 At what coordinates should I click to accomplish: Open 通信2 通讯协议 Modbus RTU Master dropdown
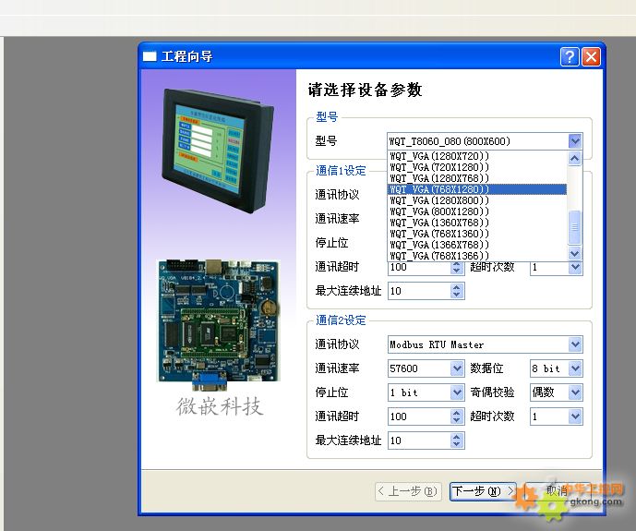click(575, 344)
